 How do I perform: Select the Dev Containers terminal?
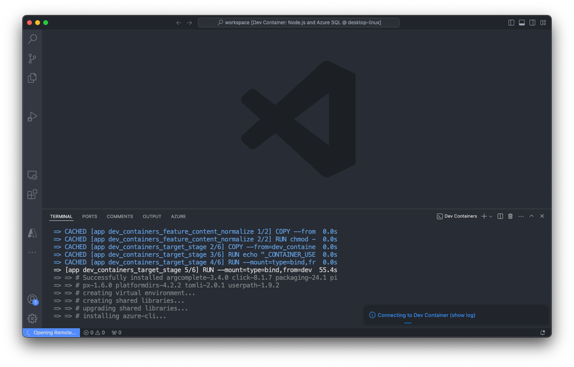point(457,217)
